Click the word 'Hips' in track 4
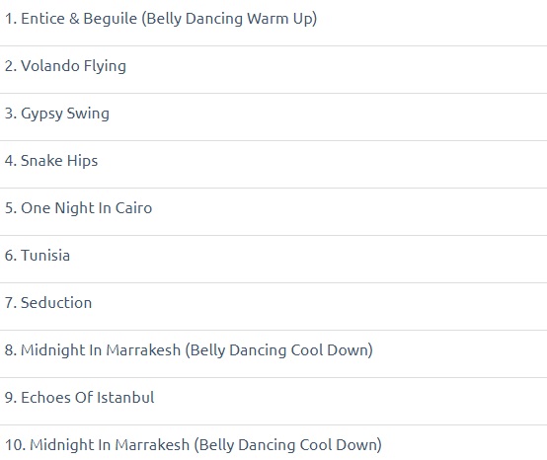547x460 pixels. [82, 162]
